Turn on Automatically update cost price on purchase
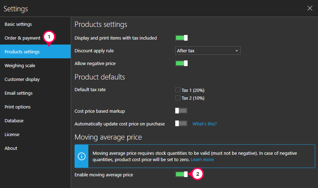The height and width of the screenshot is (188, 318). [x=181, y=124]
